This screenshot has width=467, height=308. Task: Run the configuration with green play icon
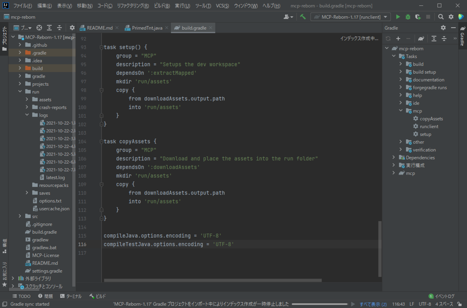398,17
